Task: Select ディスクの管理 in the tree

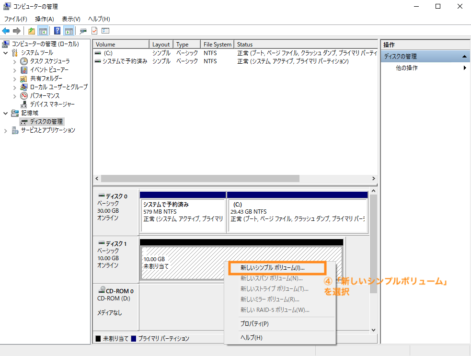Action: click(46, 122)
